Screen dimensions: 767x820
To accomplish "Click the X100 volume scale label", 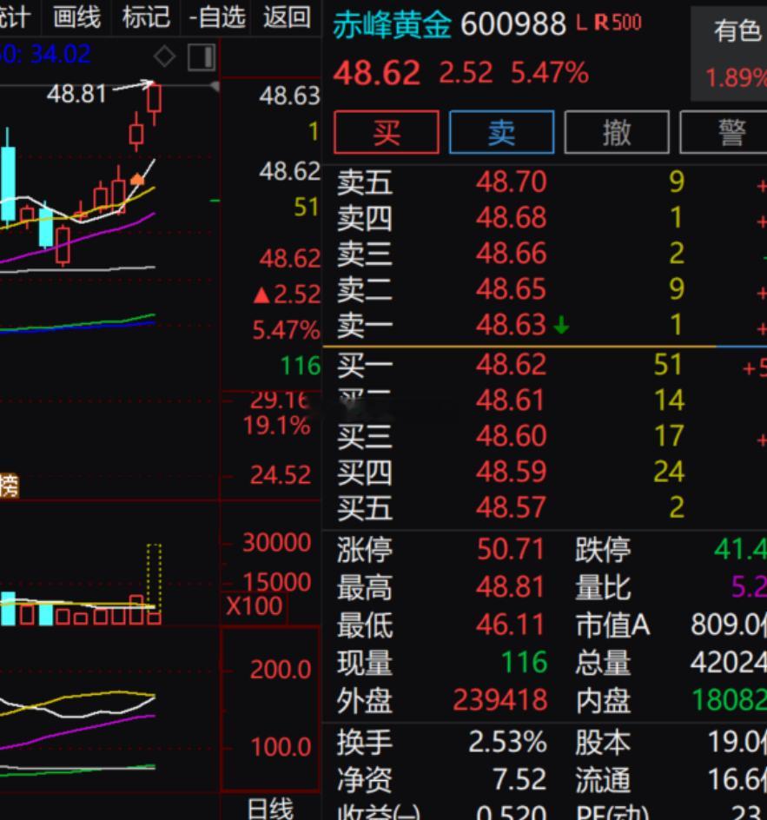I will click(255, 605).
